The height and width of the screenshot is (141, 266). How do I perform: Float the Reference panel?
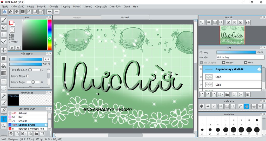pyautogui.click(x=261, y=101)
